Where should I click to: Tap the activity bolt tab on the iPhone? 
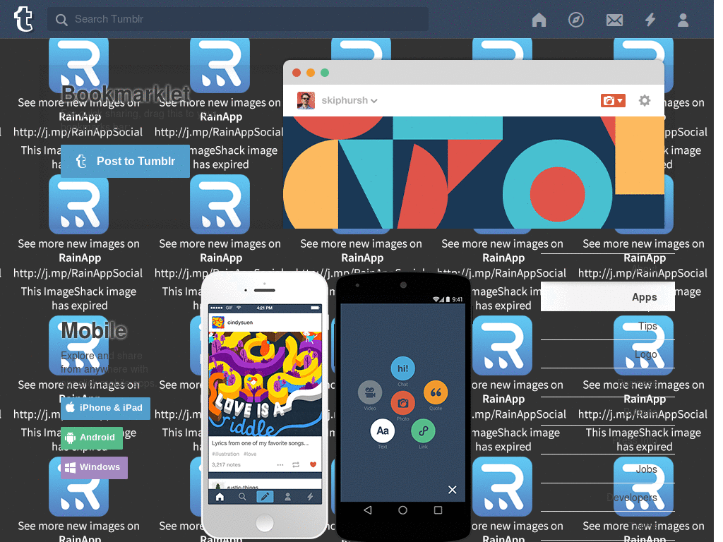310,497
